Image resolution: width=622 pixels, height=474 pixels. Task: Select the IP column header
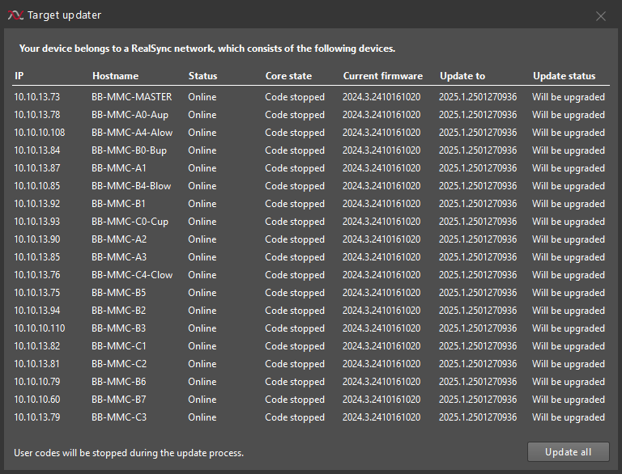point(19,76)
